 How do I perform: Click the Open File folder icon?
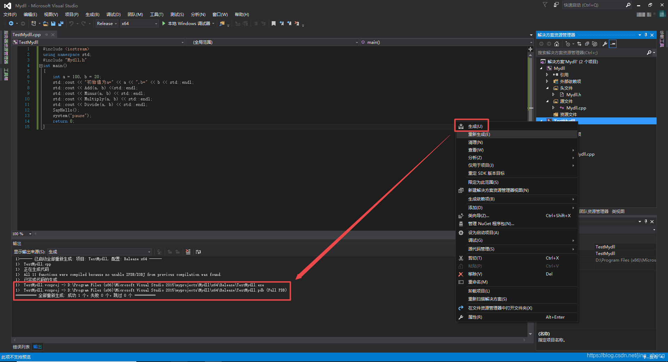click(x=46, y=23)
